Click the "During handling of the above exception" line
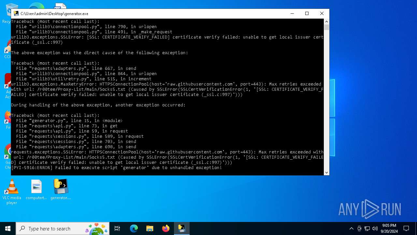 [98, 105]
